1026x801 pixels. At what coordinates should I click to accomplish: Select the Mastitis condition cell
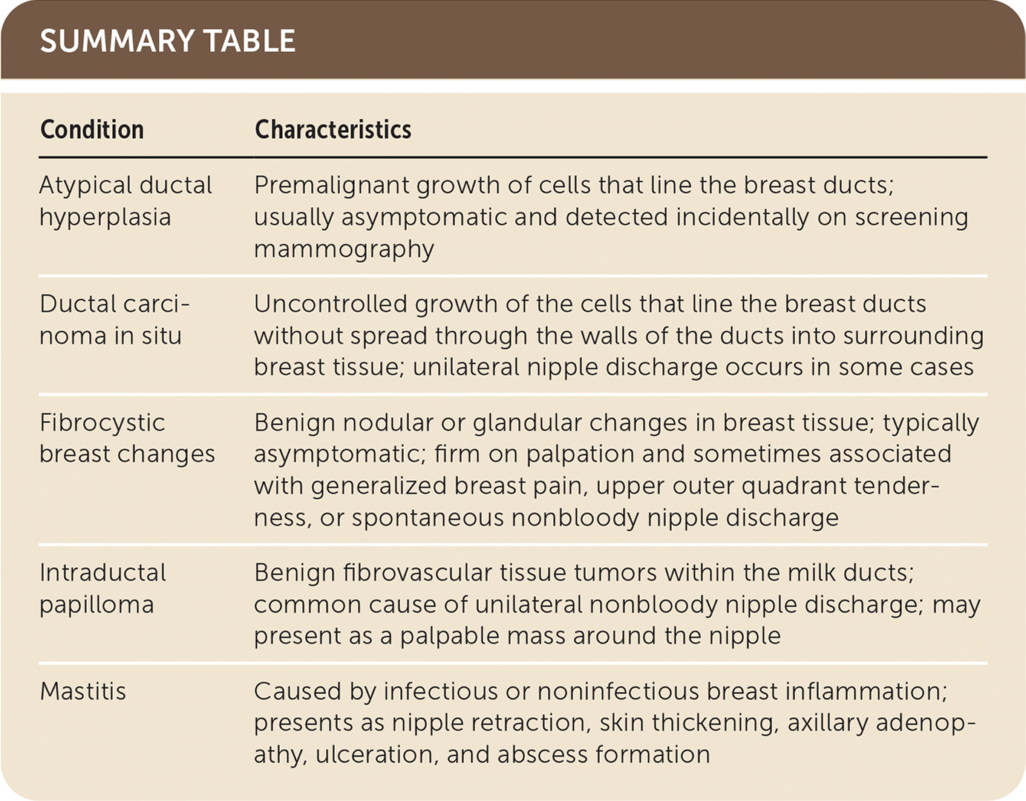coord(82,691)
